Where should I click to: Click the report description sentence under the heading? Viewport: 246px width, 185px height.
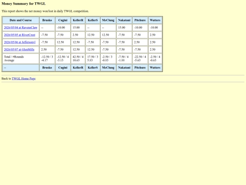[45, 11]
